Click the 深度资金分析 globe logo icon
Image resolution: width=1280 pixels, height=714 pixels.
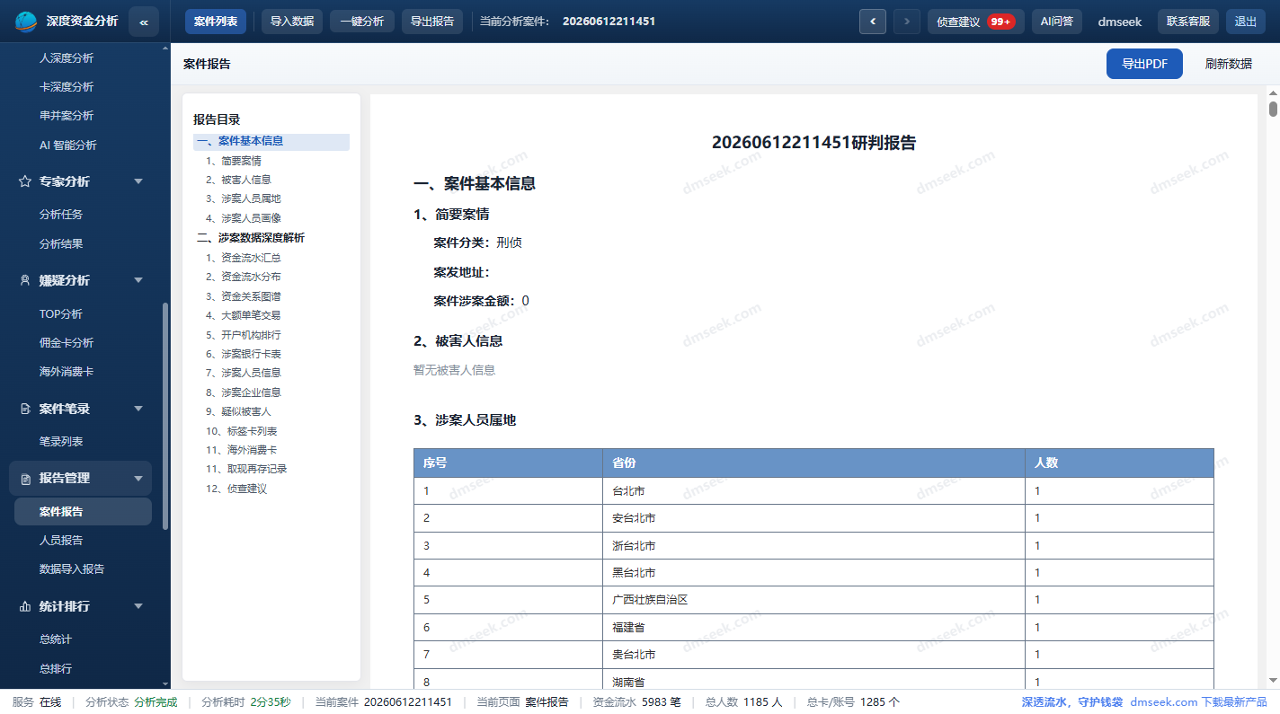[x=26, y=21]
